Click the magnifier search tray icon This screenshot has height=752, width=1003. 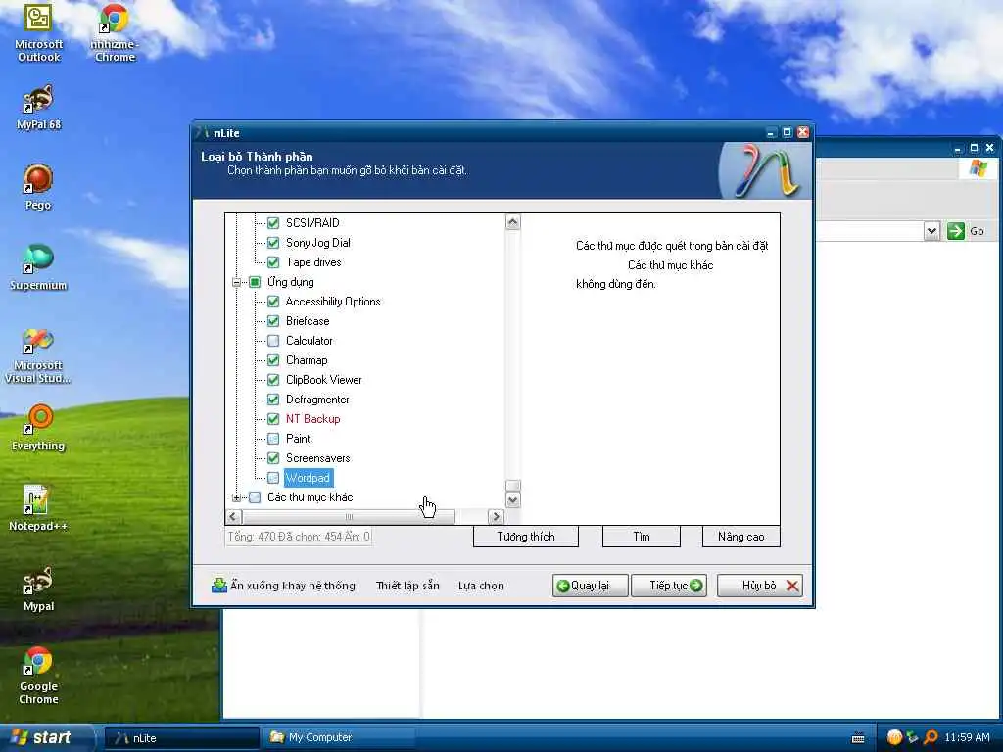click(x=931, y=738)
